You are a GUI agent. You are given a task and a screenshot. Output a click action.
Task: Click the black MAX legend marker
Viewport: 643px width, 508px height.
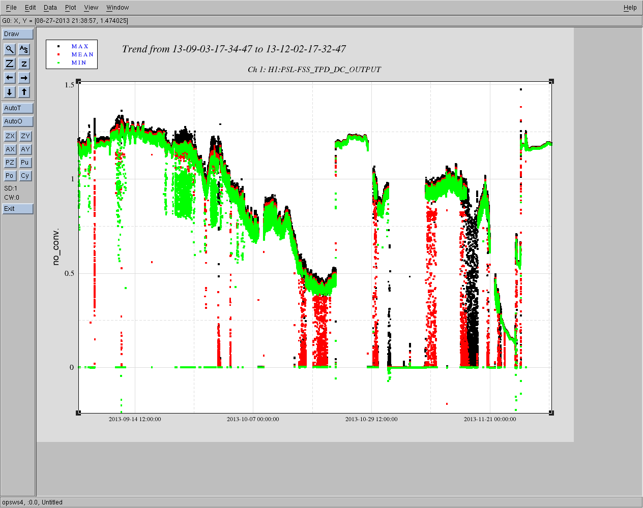[59, 46]
